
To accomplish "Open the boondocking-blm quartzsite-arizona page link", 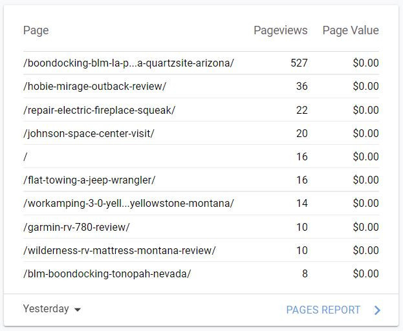I will [129, 63].
